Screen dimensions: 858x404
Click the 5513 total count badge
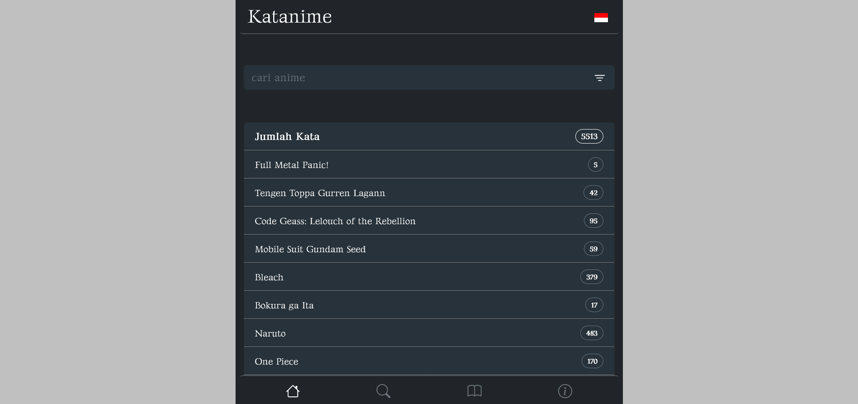pyautogui.click(x=589, y=136)
